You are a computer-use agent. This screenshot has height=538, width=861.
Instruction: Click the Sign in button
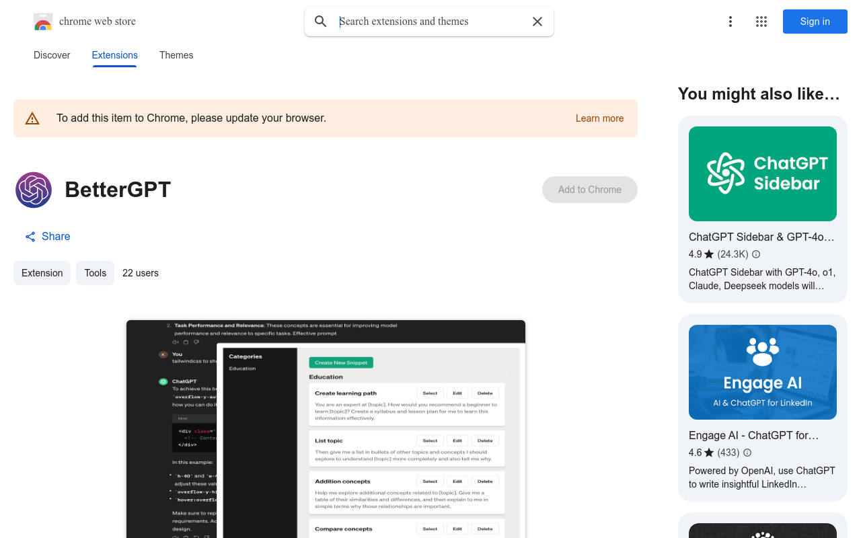point(815,22)
